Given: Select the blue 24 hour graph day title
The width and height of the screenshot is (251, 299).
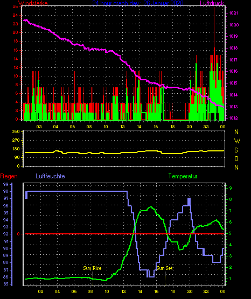Looking at the screenshot, I should tap(138, 3).
